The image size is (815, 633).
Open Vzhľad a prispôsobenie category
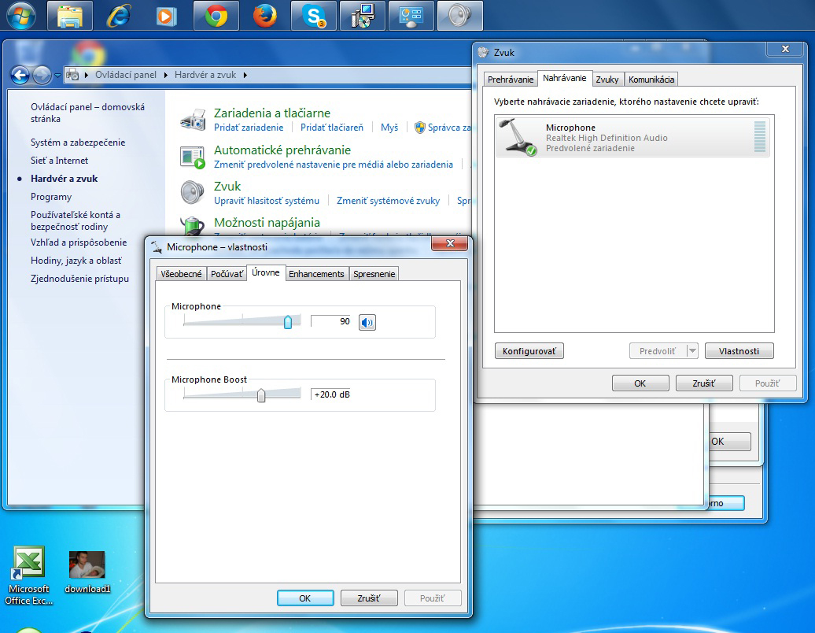(79, 242)
